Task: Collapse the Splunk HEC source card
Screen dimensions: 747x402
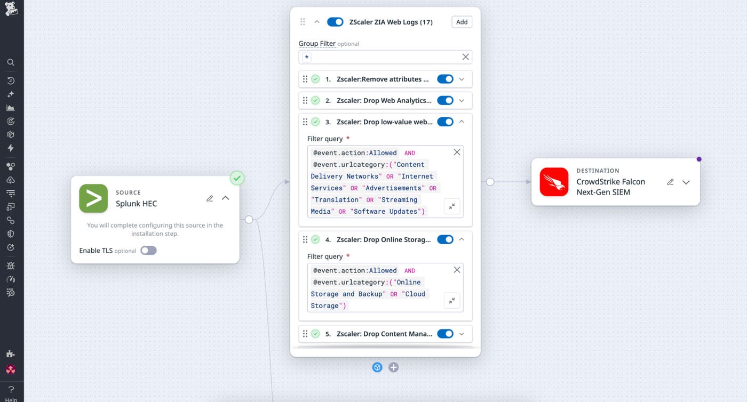Action: coord(226,198)
